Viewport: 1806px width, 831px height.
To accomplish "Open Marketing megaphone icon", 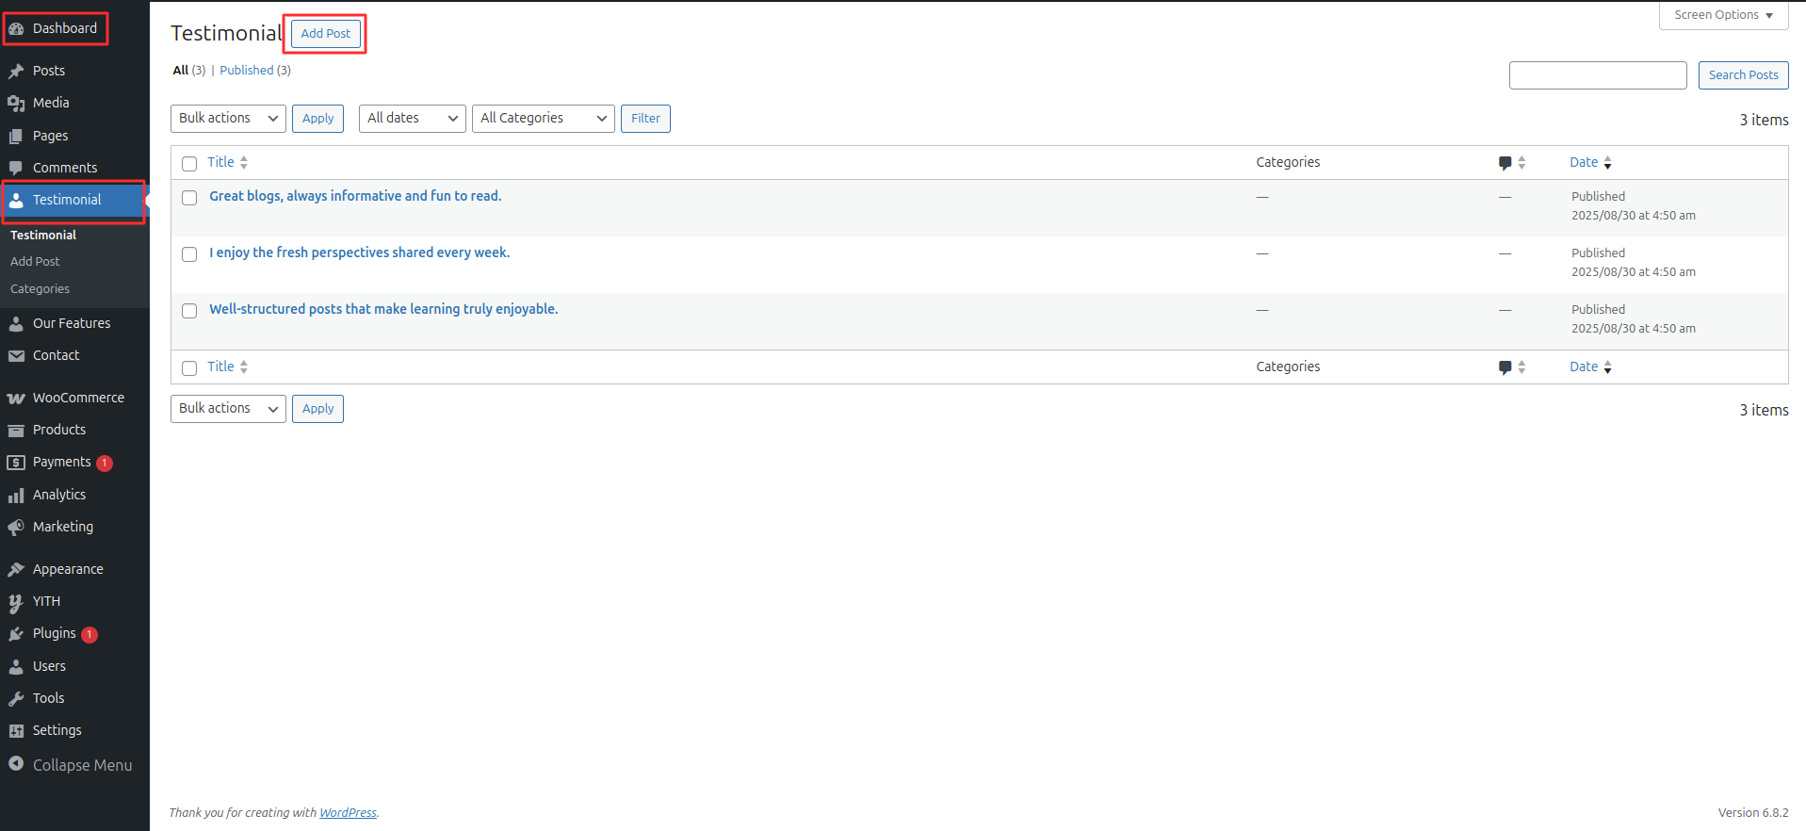I will pyautogui.click(x=16, y=528).
